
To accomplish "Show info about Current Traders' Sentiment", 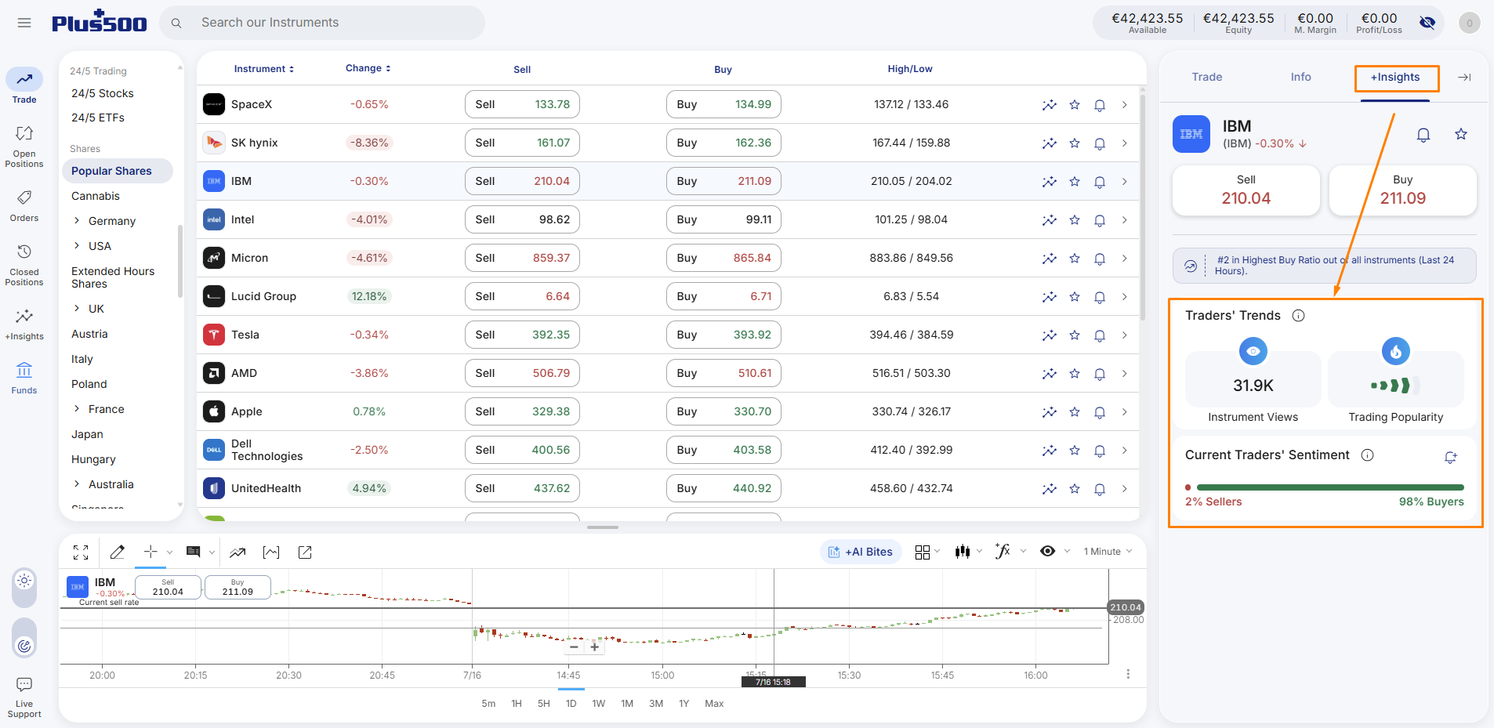I will [x=1368, y=455].
